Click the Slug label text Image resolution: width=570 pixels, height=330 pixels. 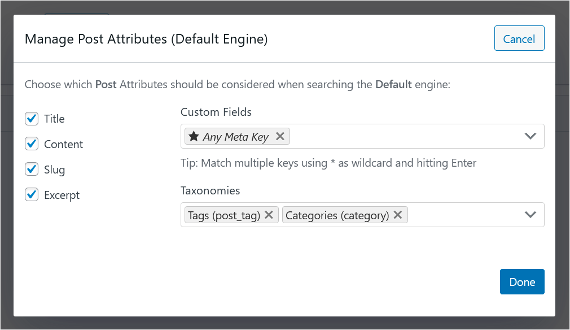(54, 170)
